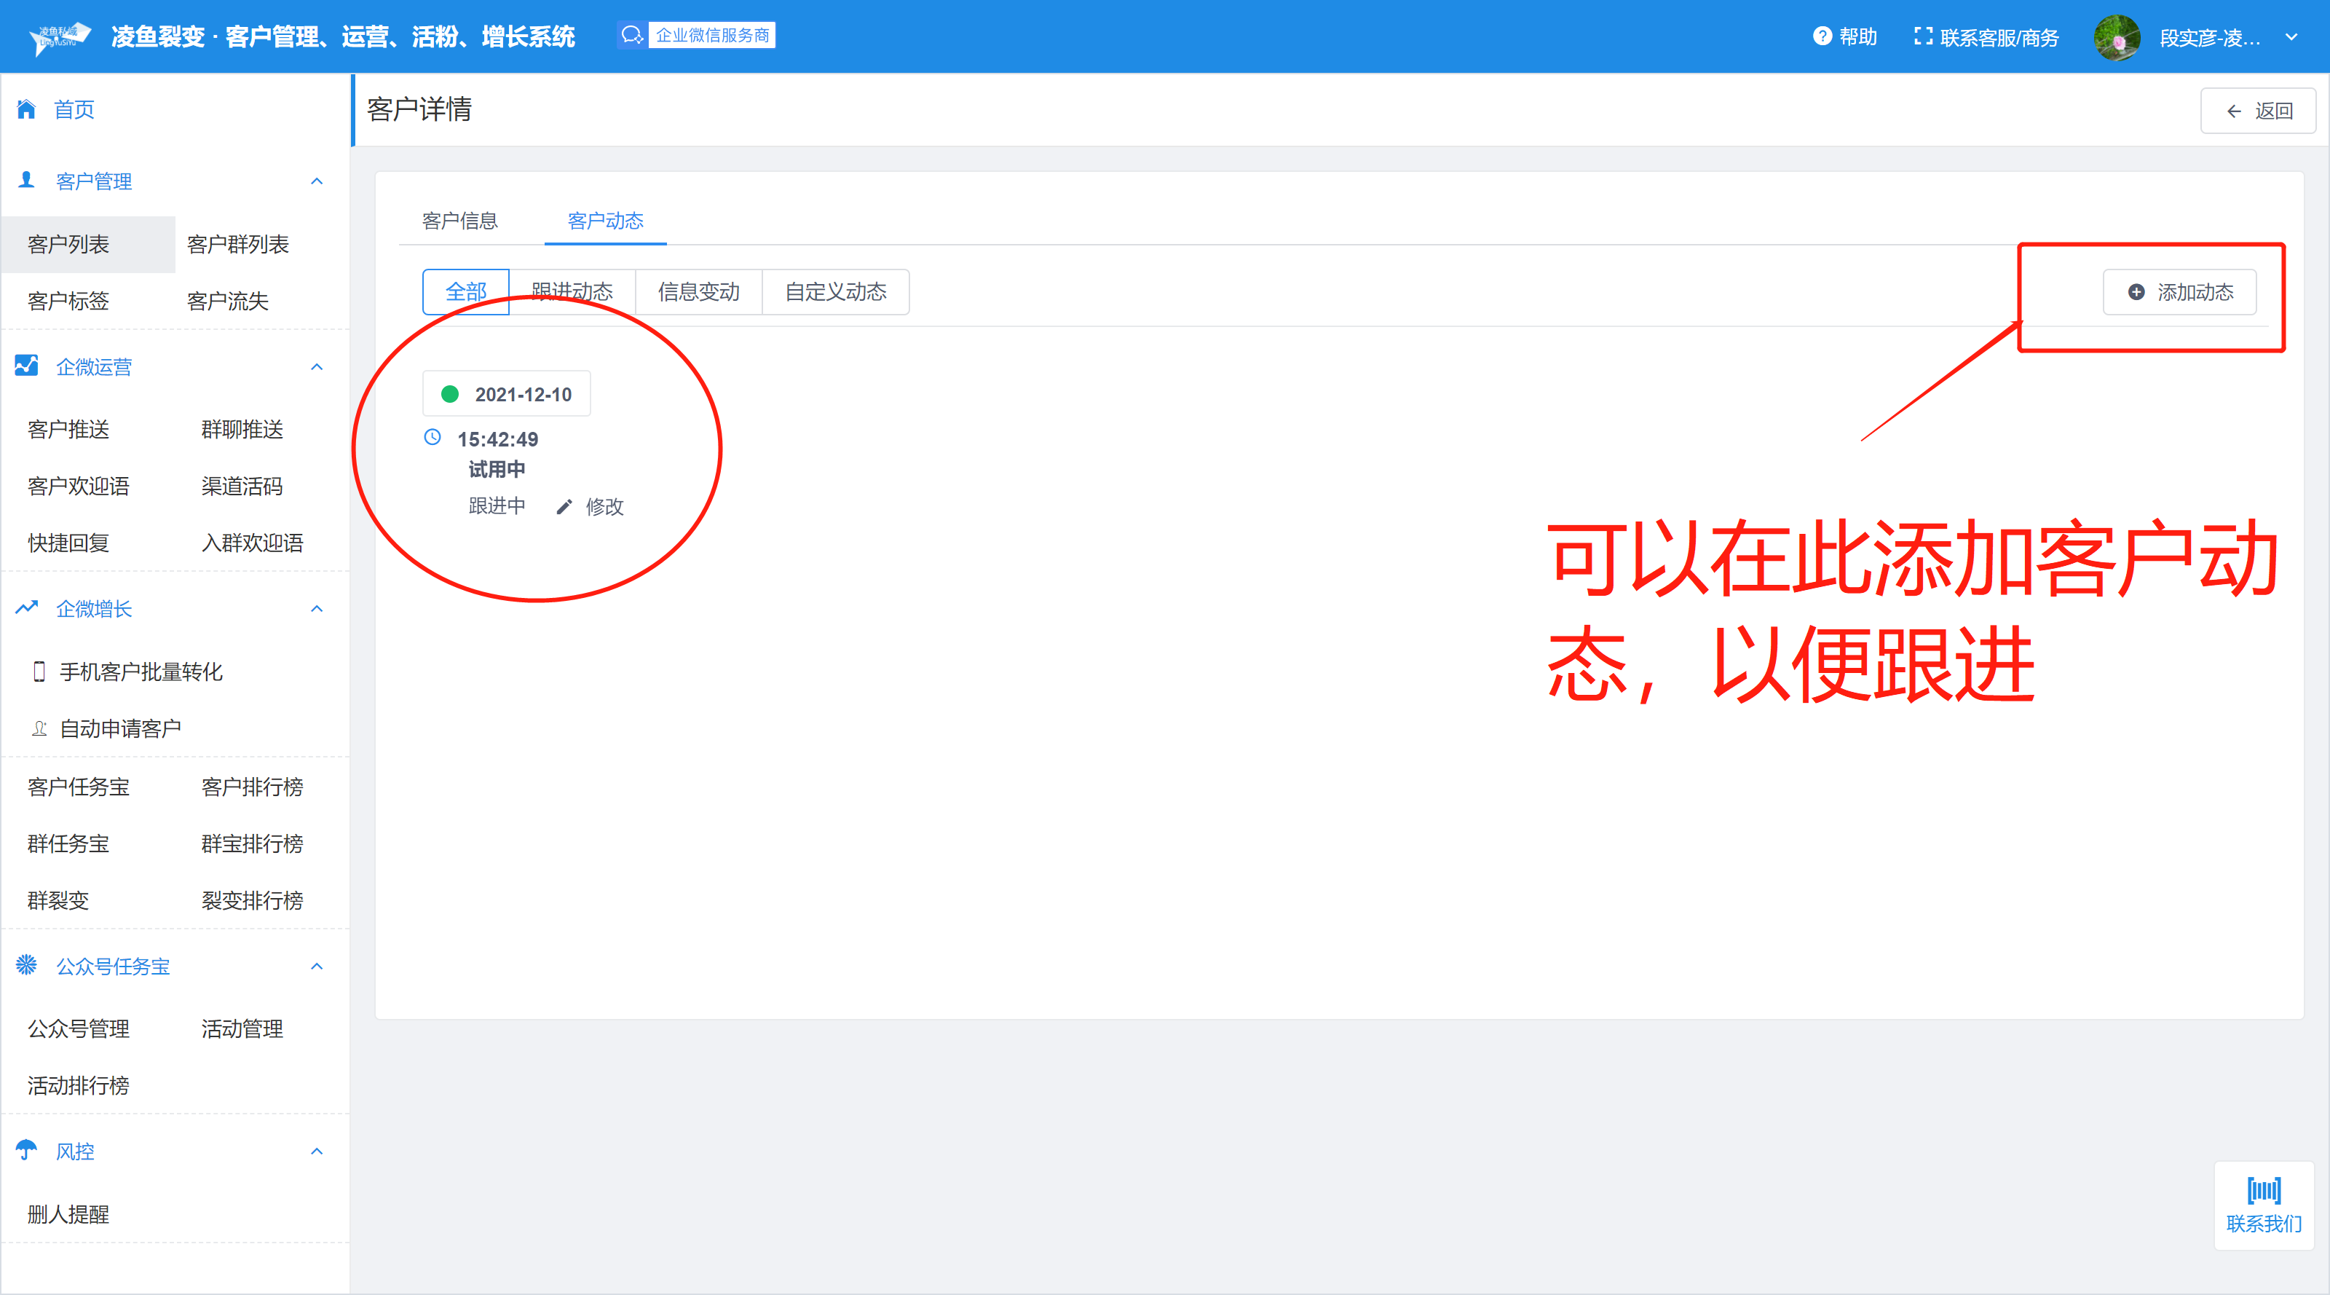
Task: Click the 添加动态 button
Action: coord(2179,292)
